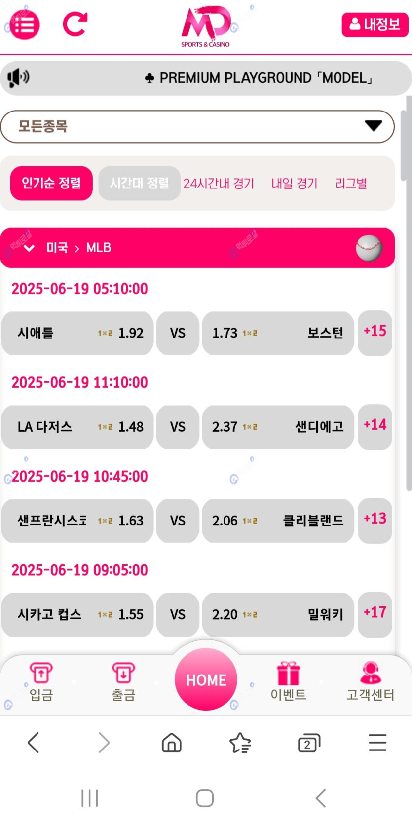Select the 인기순 정렬 sort toggle

(51, 183)
